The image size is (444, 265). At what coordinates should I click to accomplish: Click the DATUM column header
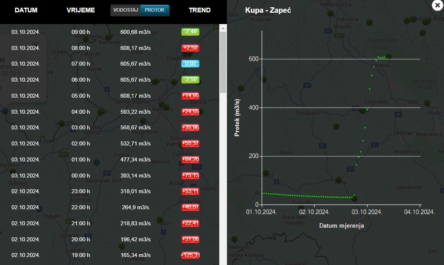point(26,10)
